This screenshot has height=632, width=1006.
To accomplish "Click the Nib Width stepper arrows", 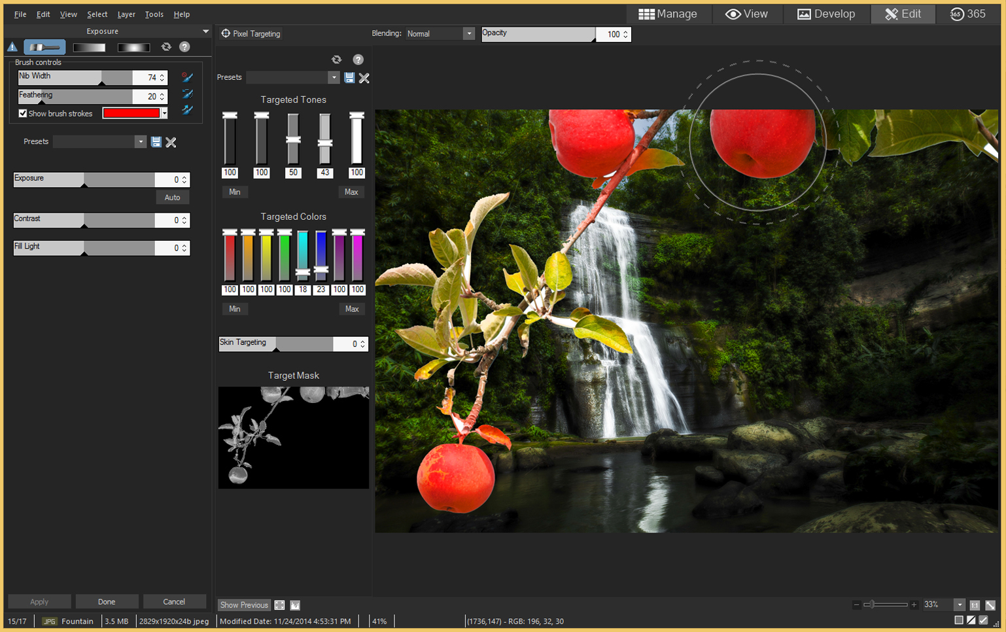I will [162, 77].
